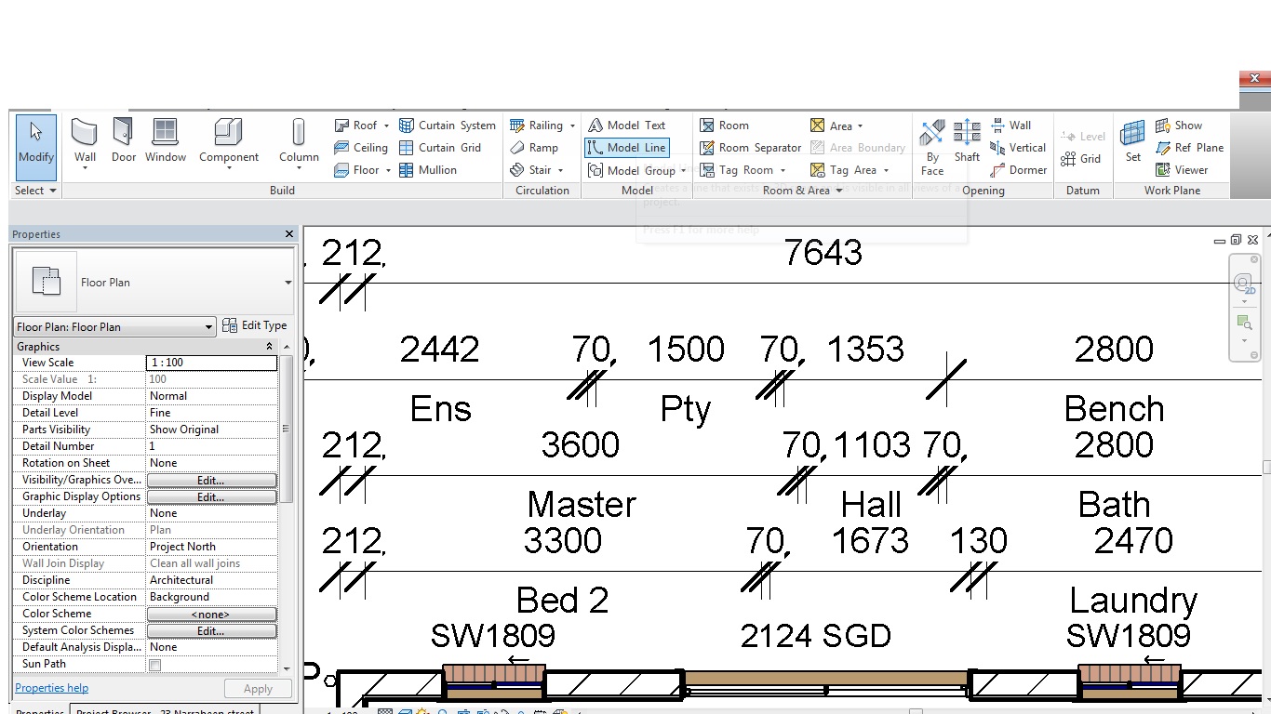Click the Shaft opening tool

point(967,133)
